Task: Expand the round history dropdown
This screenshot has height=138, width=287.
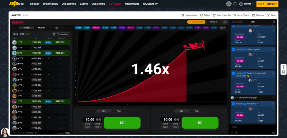Action: tap(222, 28)
